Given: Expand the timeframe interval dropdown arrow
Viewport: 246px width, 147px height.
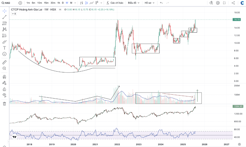Looking at the screenshot, I should 75,3.
